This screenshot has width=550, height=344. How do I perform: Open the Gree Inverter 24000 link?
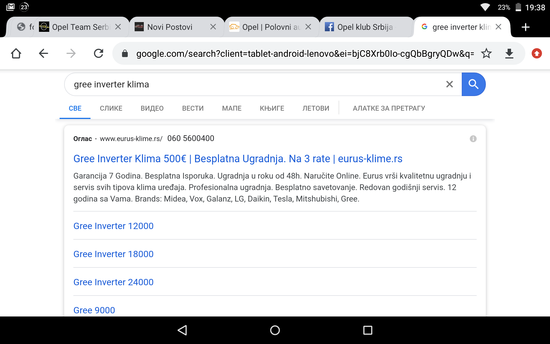(113, 282)
